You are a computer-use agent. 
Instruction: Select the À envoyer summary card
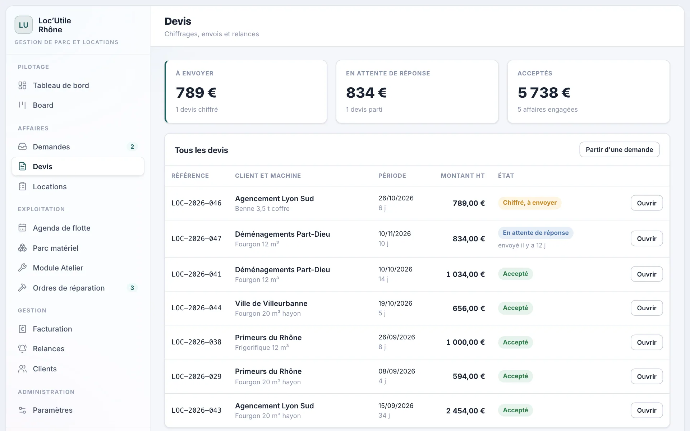246,92
